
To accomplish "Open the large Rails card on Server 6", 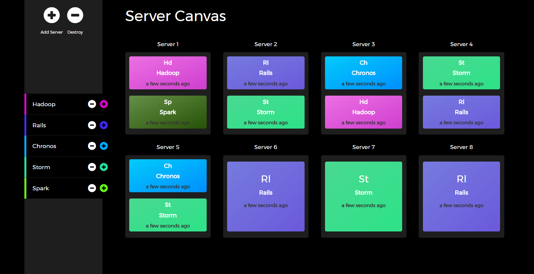I will (266, 197).
